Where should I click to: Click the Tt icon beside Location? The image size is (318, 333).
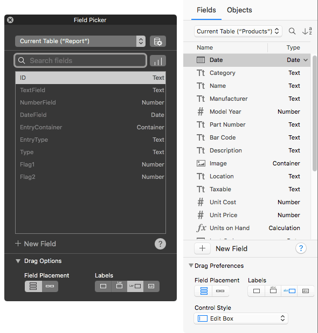pyautogui.click(x=201, y=176)
